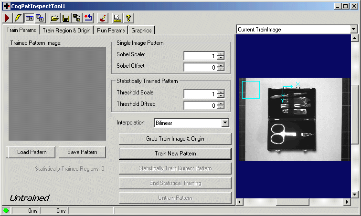Increase Sobel Offset with up arrow
Screen dimensions: 361x216
point(221,65)
